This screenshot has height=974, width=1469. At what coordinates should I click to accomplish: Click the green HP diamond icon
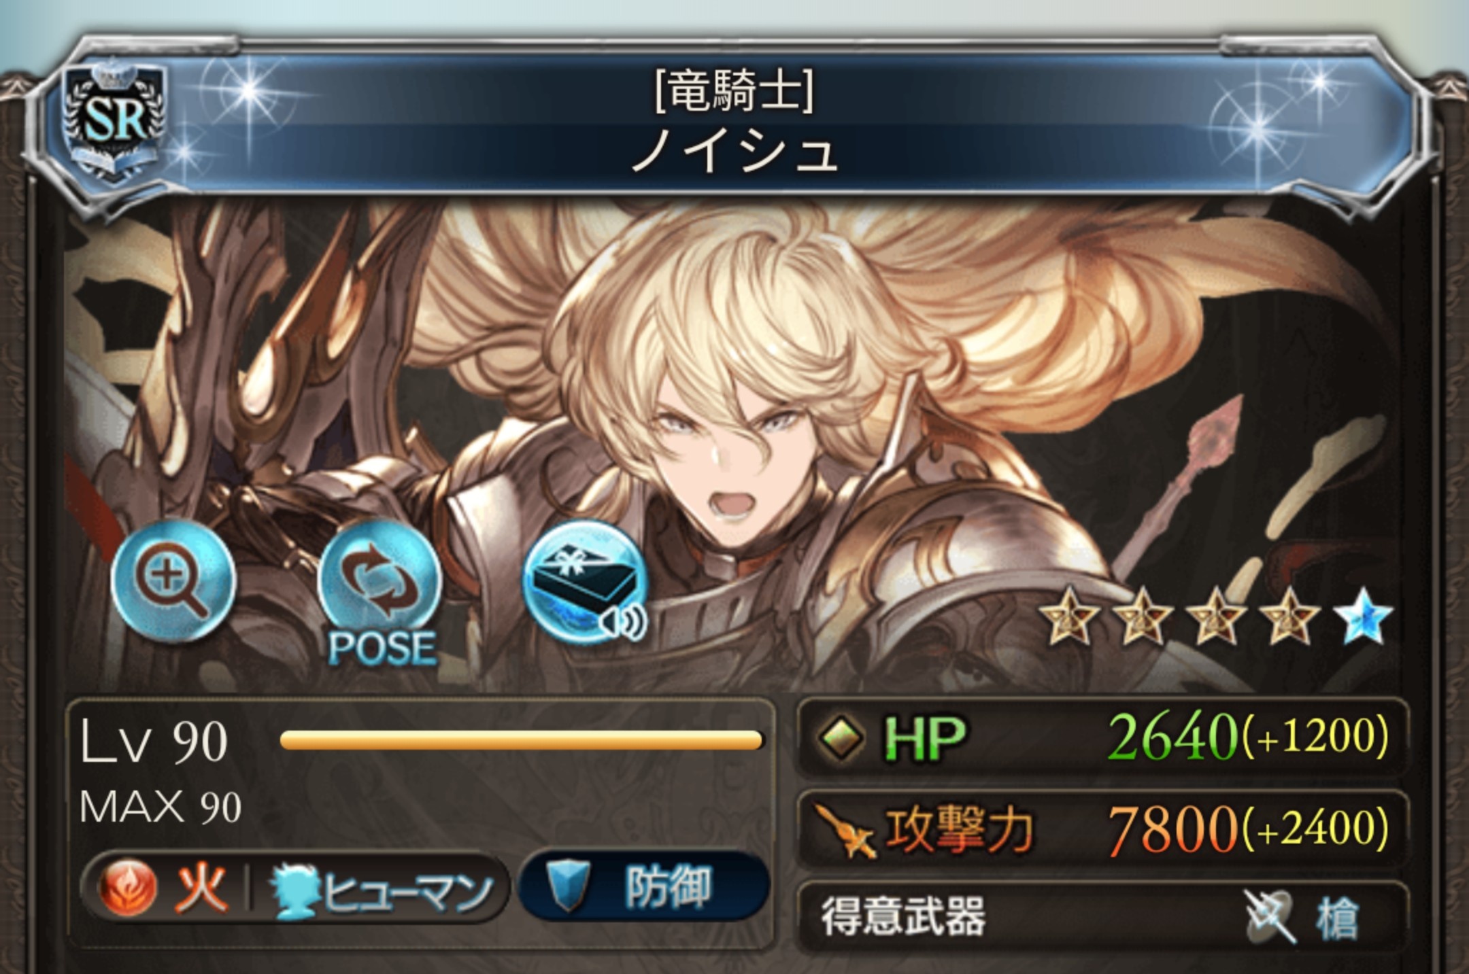(x=841, y=737)
